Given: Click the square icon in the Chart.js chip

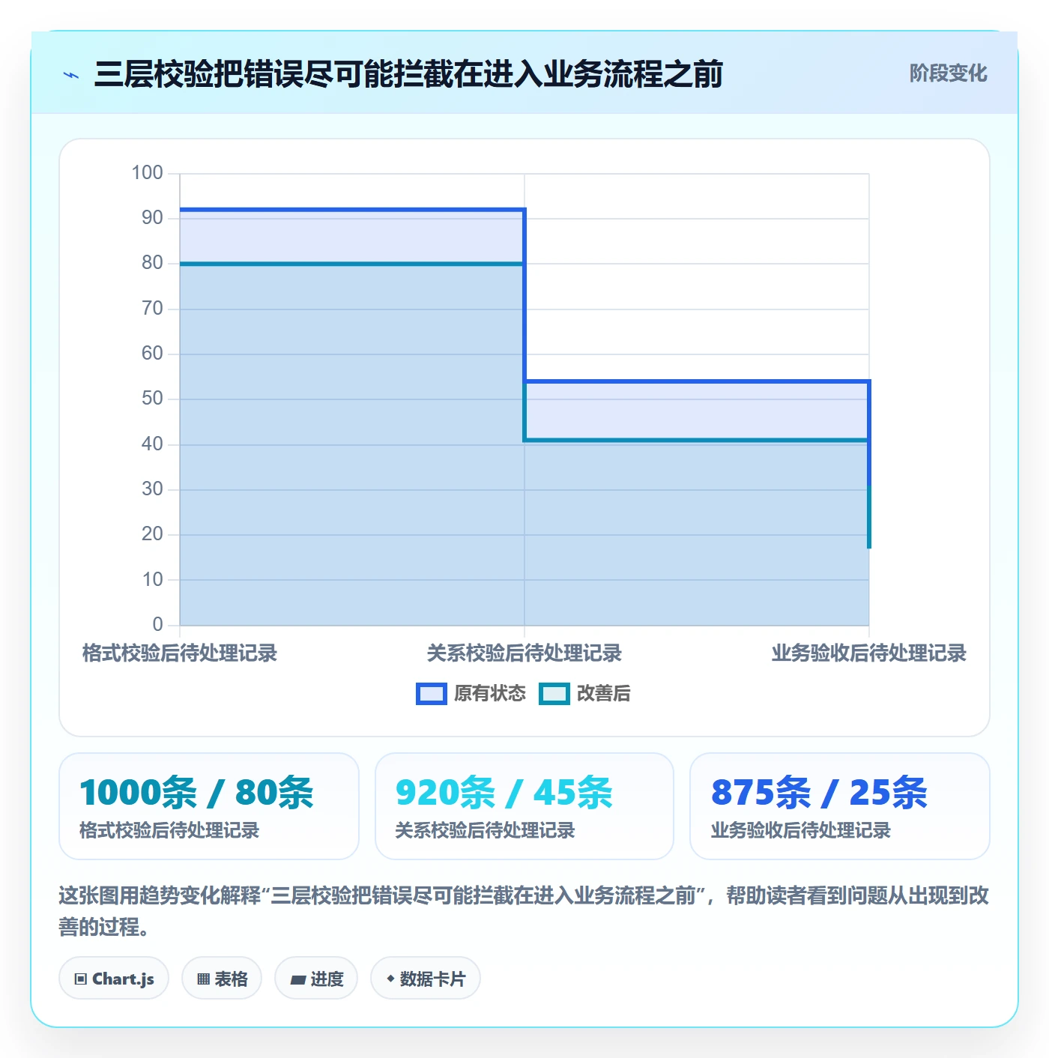Looking at the screenshot, I should click(x=81, y=979).
